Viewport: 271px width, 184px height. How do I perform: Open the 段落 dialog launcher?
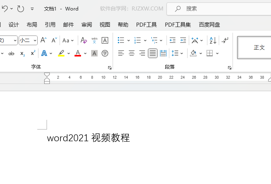[230, 68]
